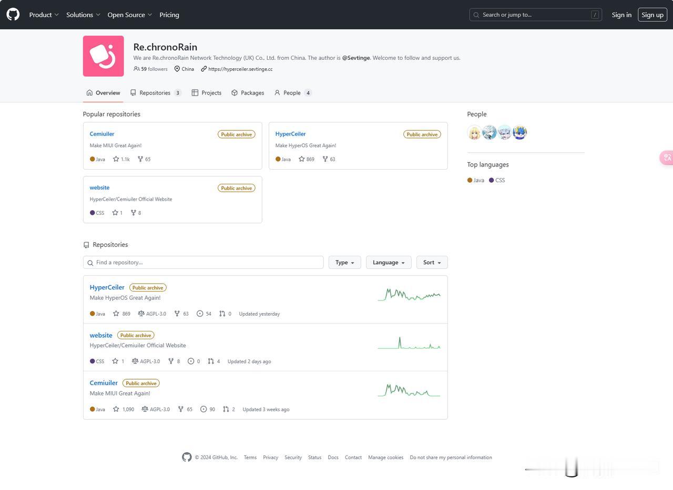Switch to the Projects tab
The width and height of the screenshot is (673, 490).
click(207, 93)
